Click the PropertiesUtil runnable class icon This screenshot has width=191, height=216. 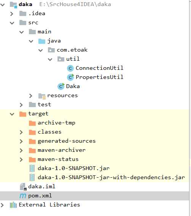coord(70,77)
